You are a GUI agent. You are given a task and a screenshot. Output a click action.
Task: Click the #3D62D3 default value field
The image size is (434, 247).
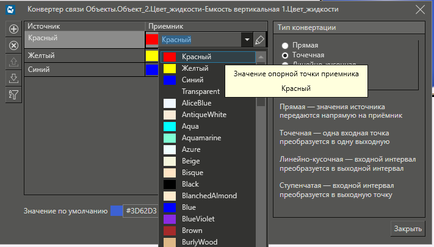[x=141, y=211]
